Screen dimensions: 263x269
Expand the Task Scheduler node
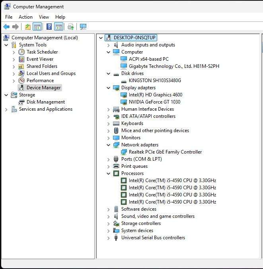(x=14, y=52)
